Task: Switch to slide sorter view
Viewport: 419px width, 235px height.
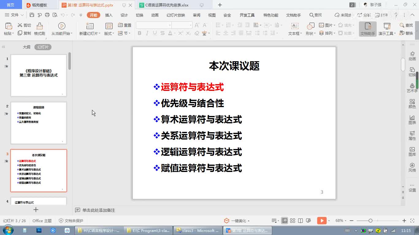Action: point(293,221)
